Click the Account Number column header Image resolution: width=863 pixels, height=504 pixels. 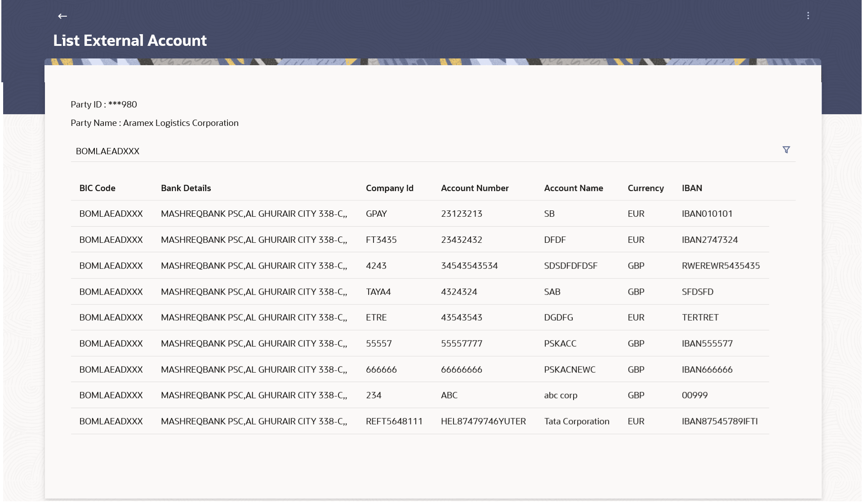pos(474,188)
